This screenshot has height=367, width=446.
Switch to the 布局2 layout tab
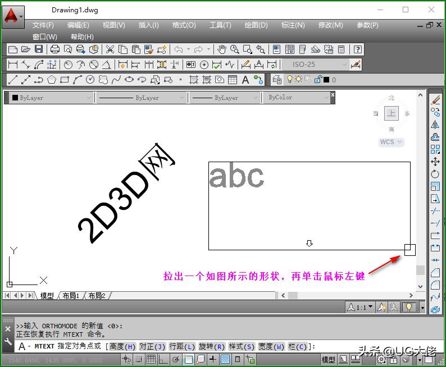click(x=97, y=296)
